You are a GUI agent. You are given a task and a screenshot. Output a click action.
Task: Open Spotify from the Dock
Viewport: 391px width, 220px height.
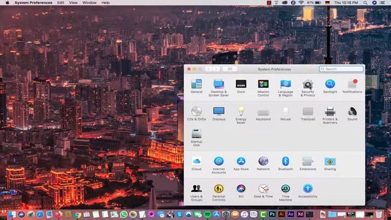click(x=207, y=215)
